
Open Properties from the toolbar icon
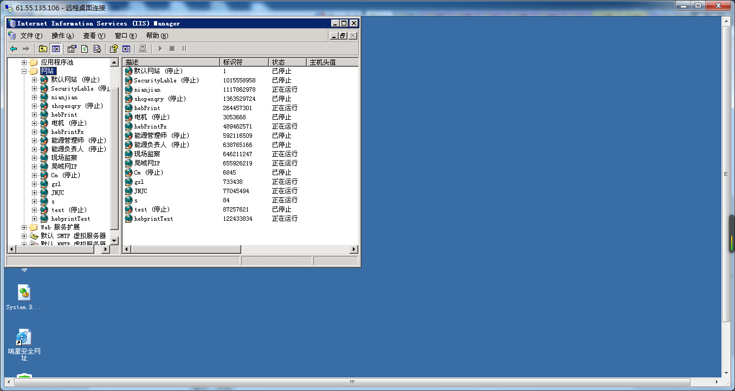[72, 49]
